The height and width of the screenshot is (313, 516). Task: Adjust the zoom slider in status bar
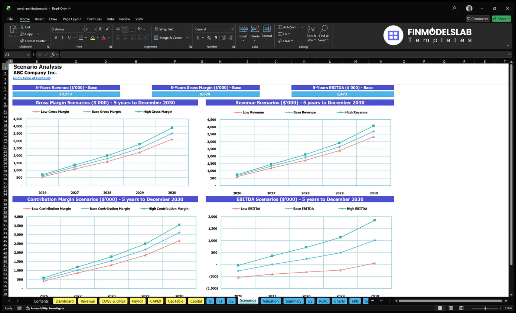485,308
